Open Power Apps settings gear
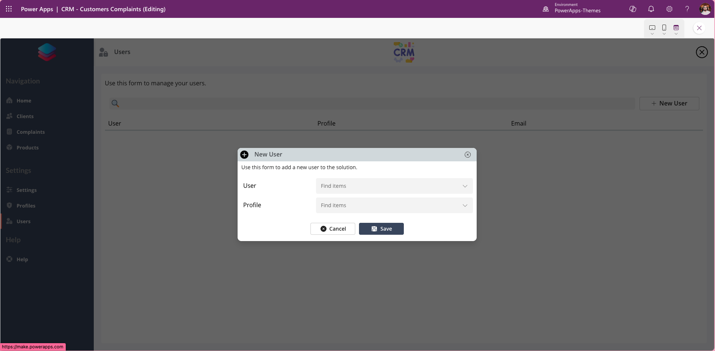 [669, 9]
